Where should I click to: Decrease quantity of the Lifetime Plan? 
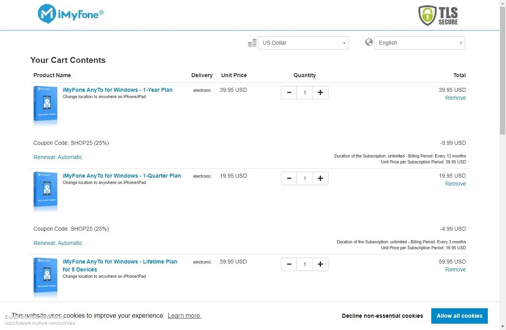click(289, 264)
